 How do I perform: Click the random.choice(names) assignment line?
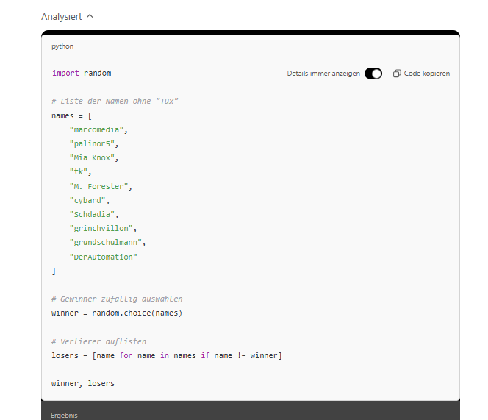[117, 313]
